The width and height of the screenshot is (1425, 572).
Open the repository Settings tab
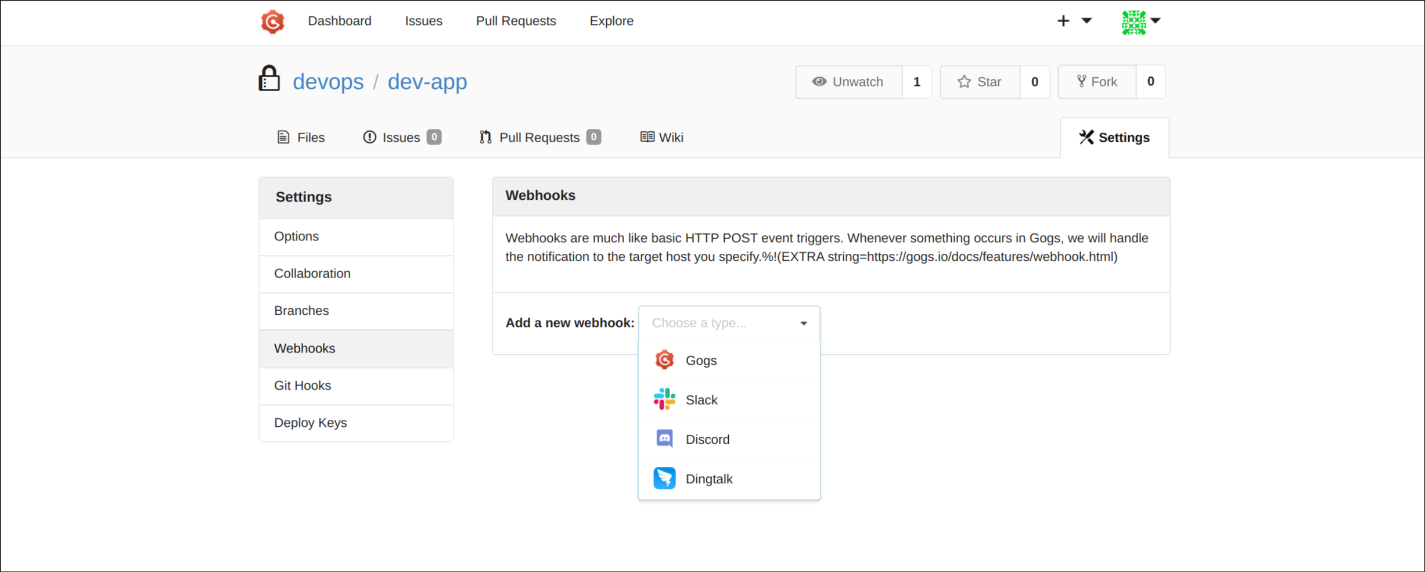(x=1114, y=138)
